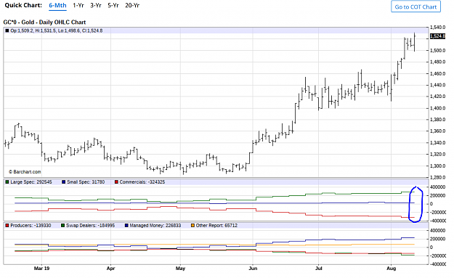Click the 'Jun' date axis label
Screen dimensions: 454x278
253,269
